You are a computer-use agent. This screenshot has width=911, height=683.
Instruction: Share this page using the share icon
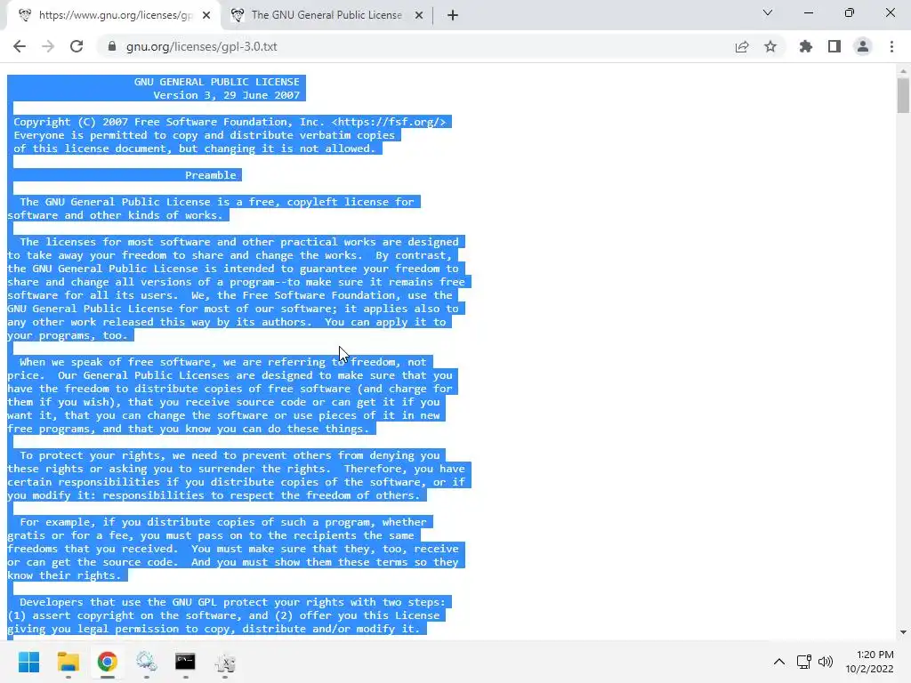coord(742,46)
